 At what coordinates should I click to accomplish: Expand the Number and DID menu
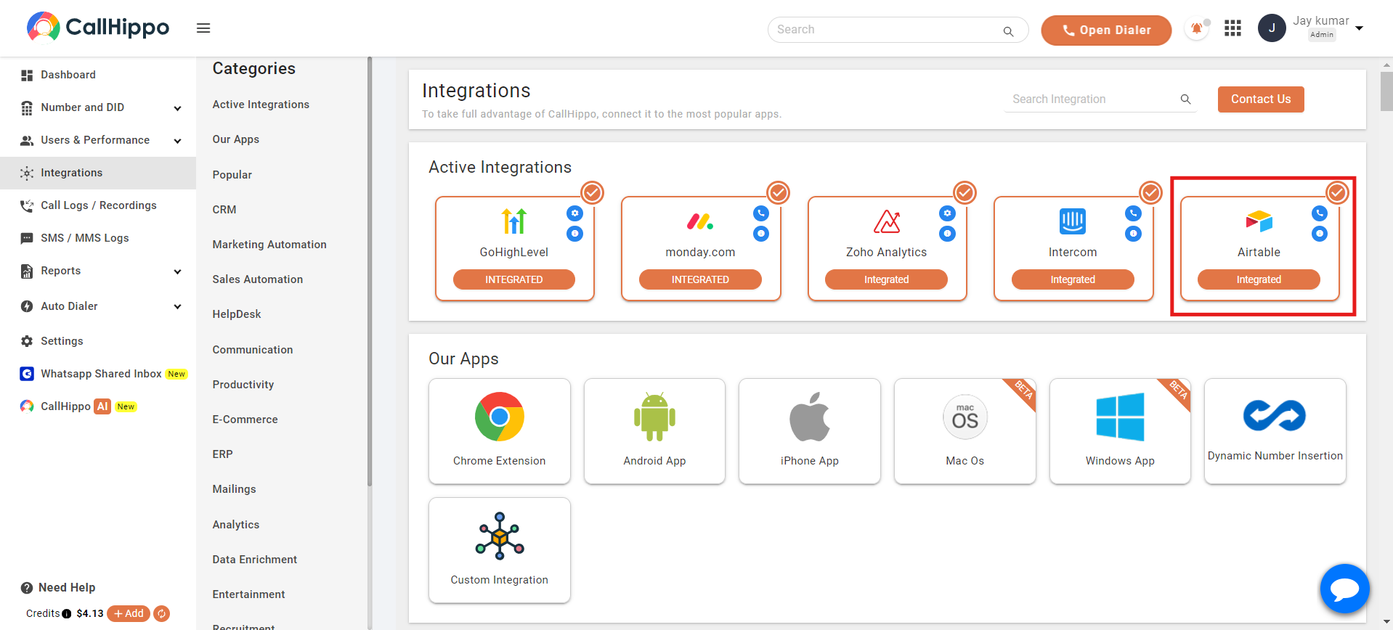coord(98,107)
